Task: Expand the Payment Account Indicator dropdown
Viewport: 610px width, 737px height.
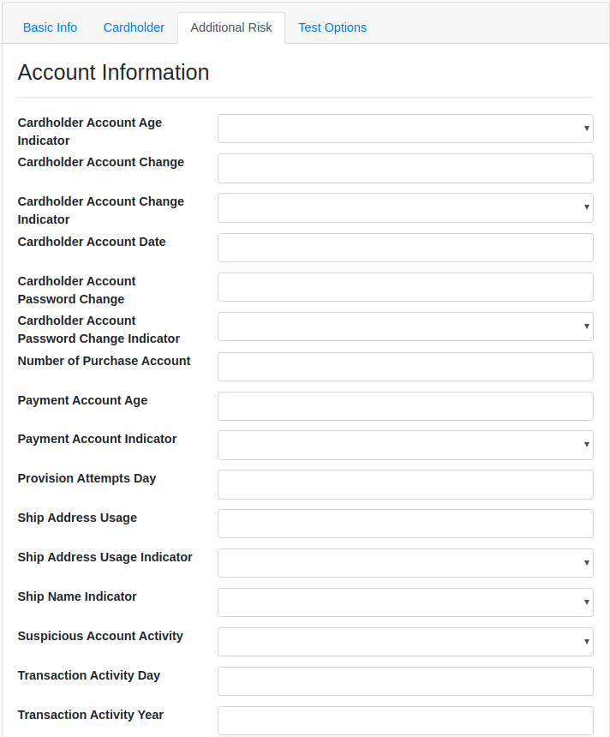Action: click(x=405, y=445)
